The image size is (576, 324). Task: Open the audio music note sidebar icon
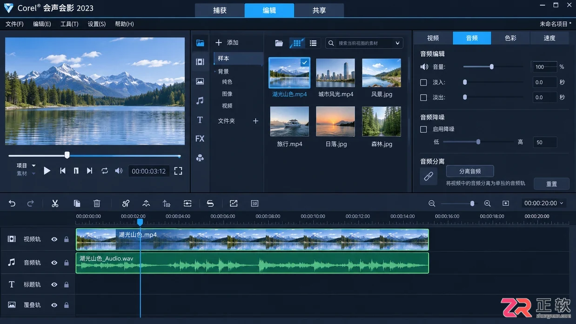click(200, 100)
